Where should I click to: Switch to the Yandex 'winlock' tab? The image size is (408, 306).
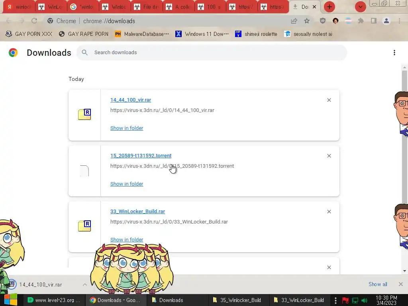click(x=19, y=7)
